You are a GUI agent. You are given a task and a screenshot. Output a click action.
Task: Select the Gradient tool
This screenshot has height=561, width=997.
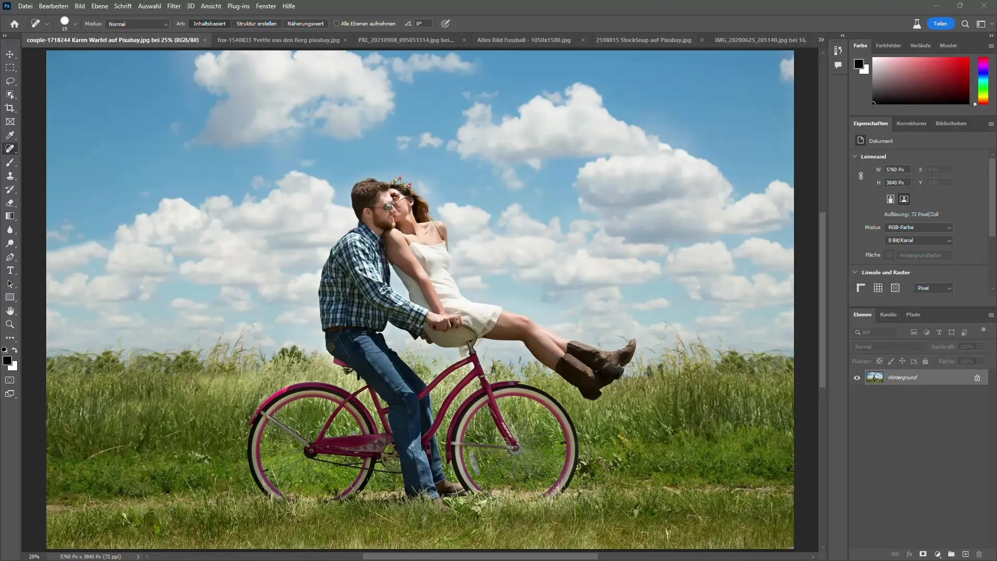pyautogui.click(x=9, y=217)
